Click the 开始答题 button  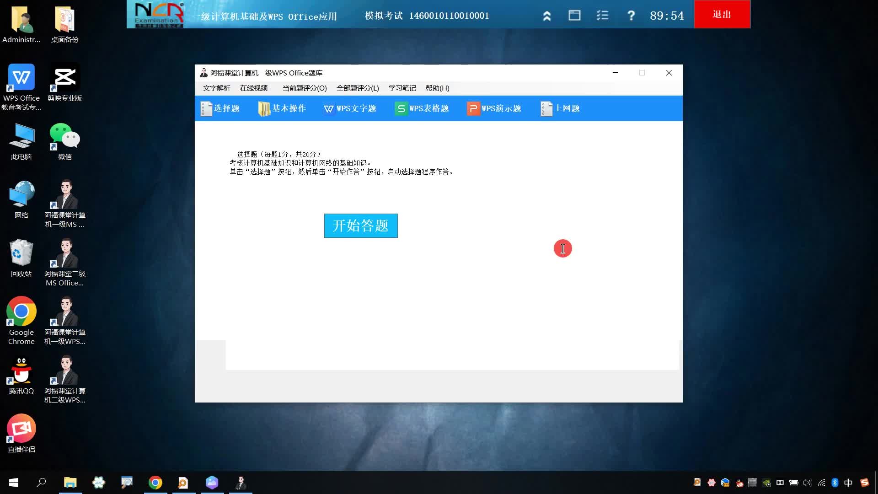[x=360, y=226]
